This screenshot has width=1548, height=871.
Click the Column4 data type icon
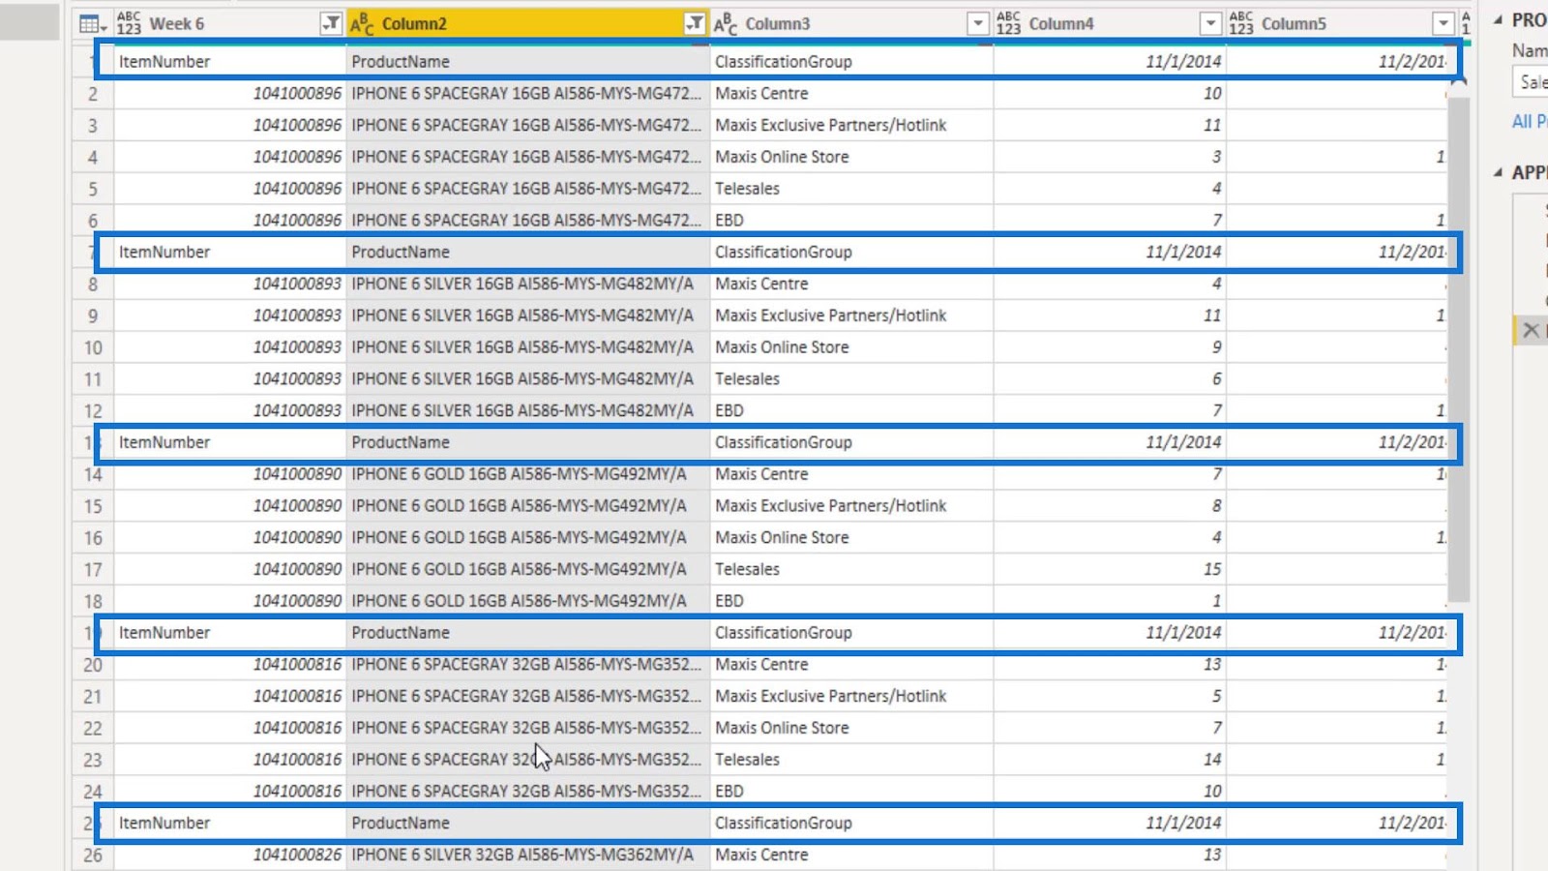click(x=1008, y=24)
